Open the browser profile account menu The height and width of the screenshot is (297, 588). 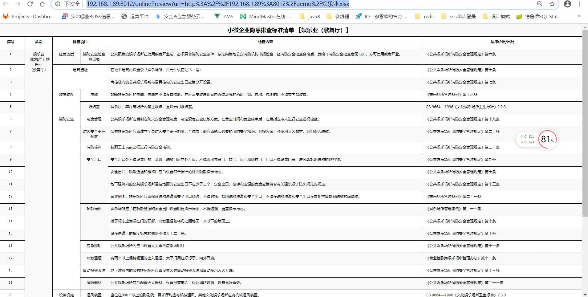pos(567,4)
